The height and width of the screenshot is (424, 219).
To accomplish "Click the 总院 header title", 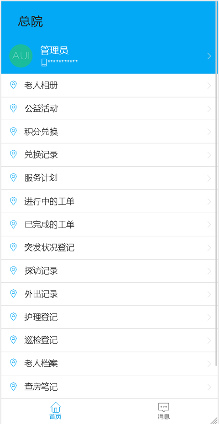I will click(31, 22).
